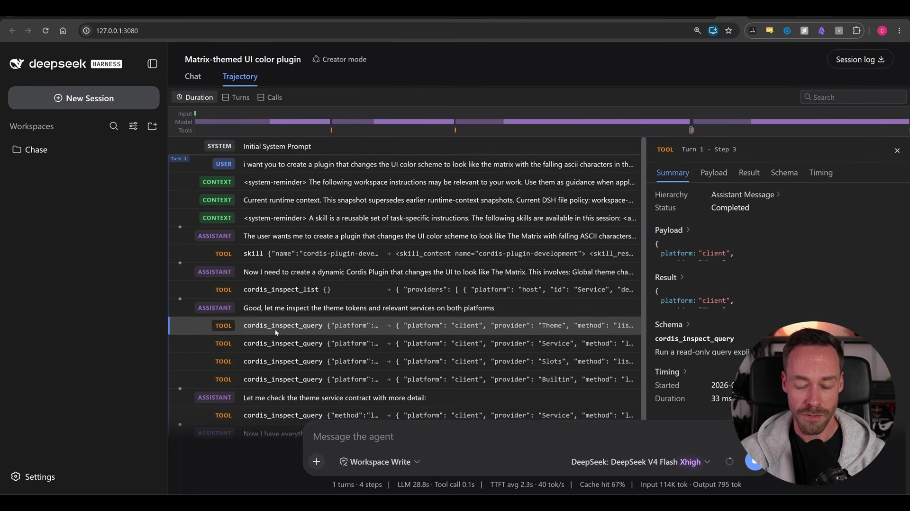Bookmark this page with the star

tap(728, 31)
